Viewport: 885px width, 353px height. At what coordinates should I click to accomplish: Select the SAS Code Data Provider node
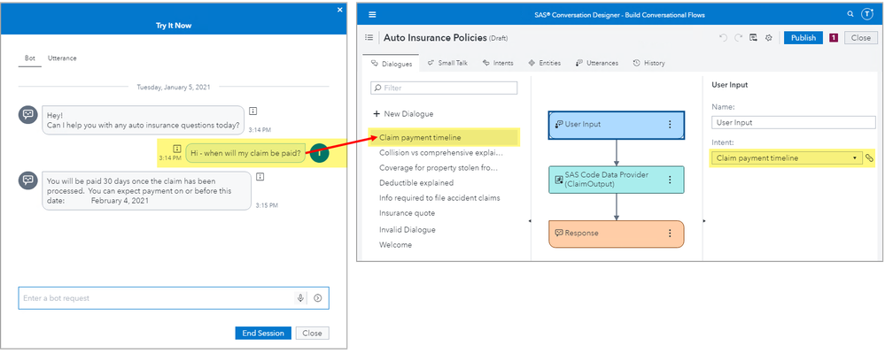(617, 180)
